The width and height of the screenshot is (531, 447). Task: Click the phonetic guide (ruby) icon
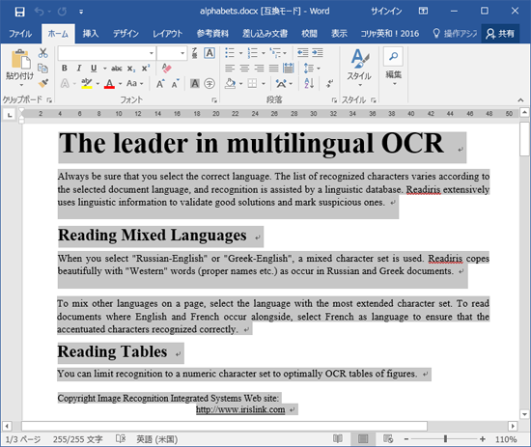(x=194, y=53)
